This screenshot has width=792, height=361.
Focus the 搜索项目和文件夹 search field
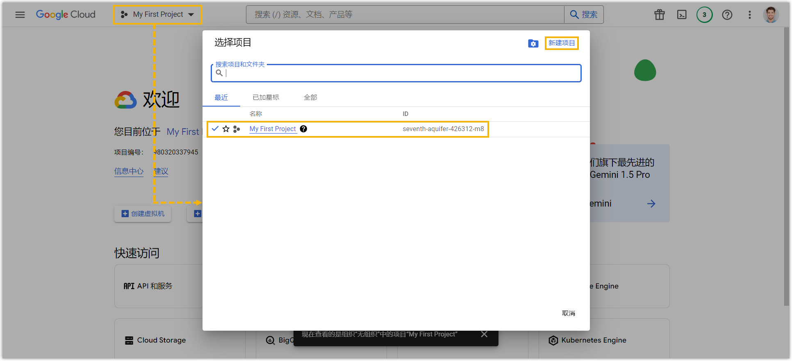pos(402,73)
